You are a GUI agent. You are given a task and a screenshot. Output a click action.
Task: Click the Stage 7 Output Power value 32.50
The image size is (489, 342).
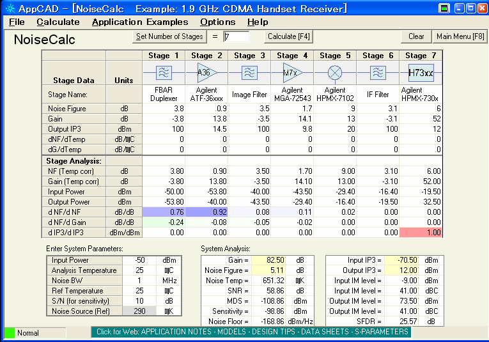click(421, 202)
